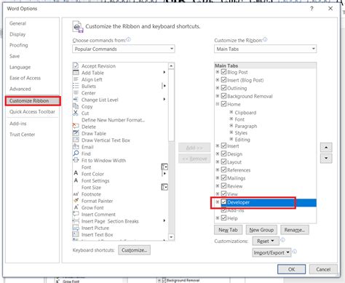Viewport: 345px width, 283px height.
Task: Click the Grow Font icon
Action: click(x=76, y=207)
